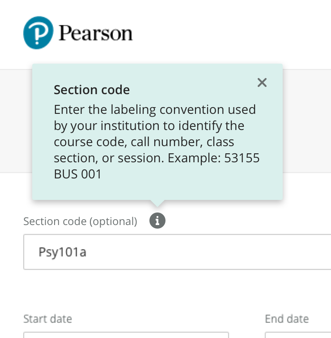The height and width of the screenshot is (338, 331).
Task: Open the Start date field
Action: [x=125, y=335]
